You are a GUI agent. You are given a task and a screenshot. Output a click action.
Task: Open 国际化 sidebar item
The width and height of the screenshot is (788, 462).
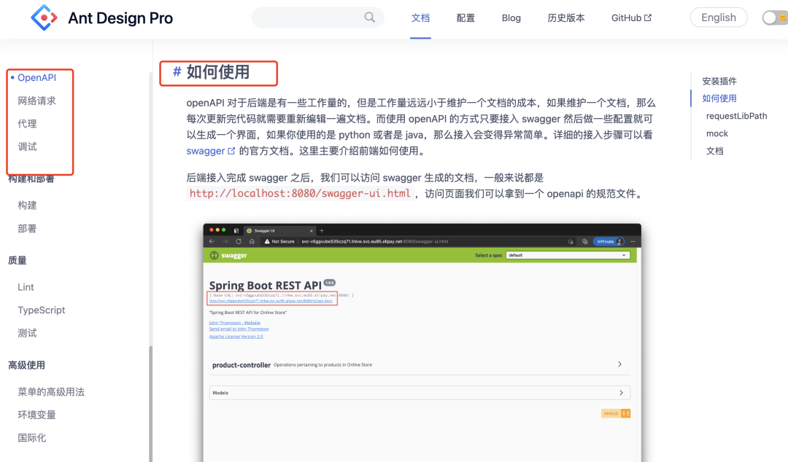point(31,438)
